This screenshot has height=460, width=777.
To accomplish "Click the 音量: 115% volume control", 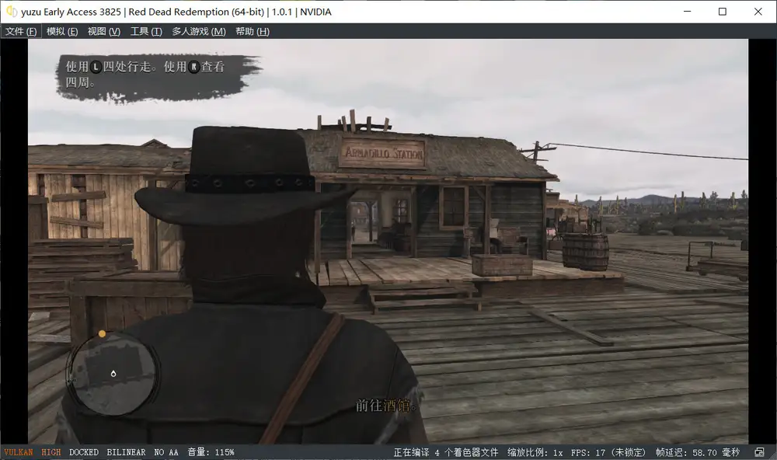I will [211, 452].
